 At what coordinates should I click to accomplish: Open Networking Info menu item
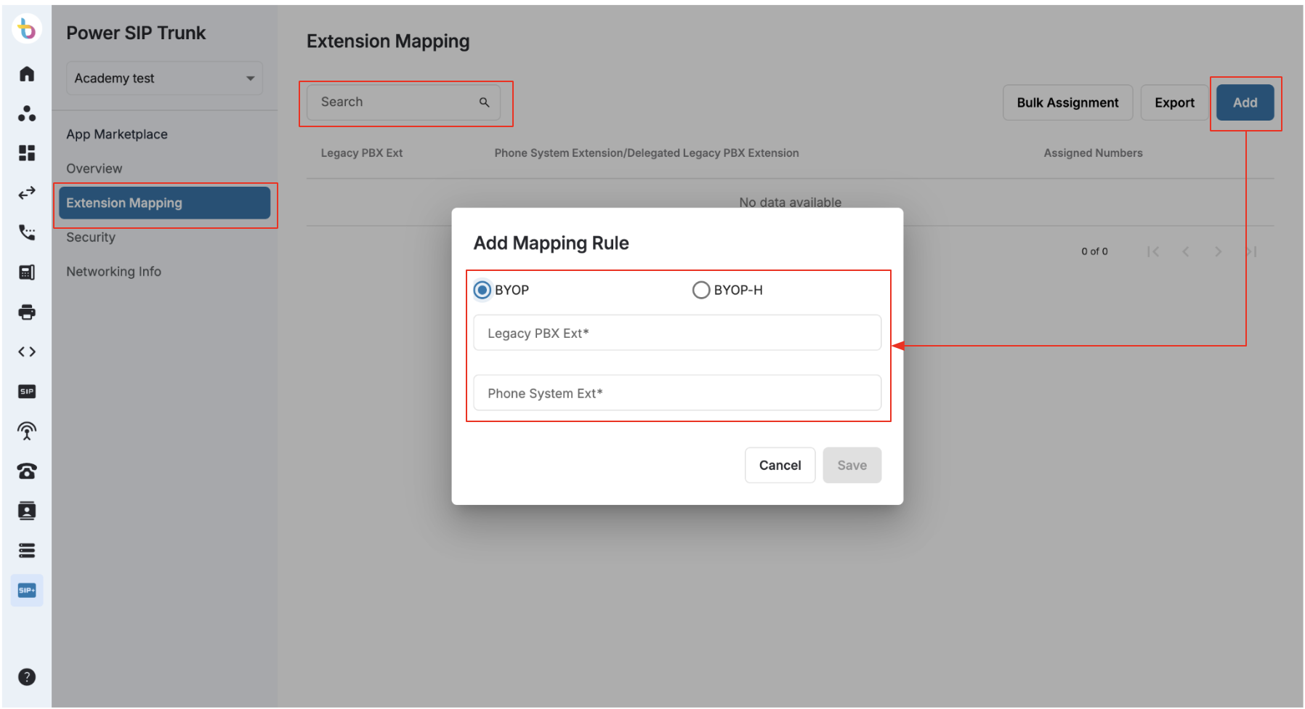114,272
